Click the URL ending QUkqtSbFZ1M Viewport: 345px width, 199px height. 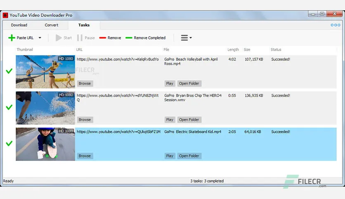[118, 132]
